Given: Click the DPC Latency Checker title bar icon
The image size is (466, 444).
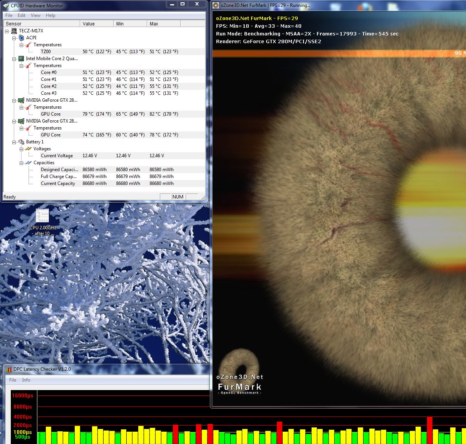Looking at the screenshot, I should coord(9,369).
